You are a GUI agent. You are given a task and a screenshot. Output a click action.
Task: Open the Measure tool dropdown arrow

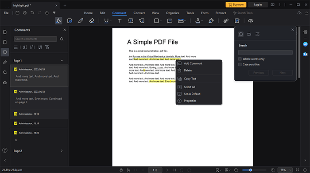185,21
